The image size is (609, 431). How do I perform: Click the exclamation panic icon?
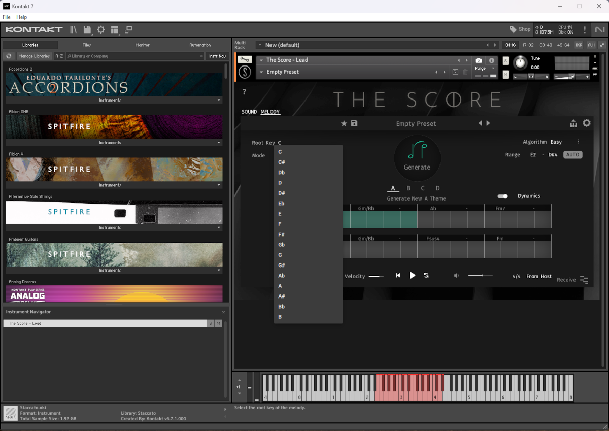[585, 30]
